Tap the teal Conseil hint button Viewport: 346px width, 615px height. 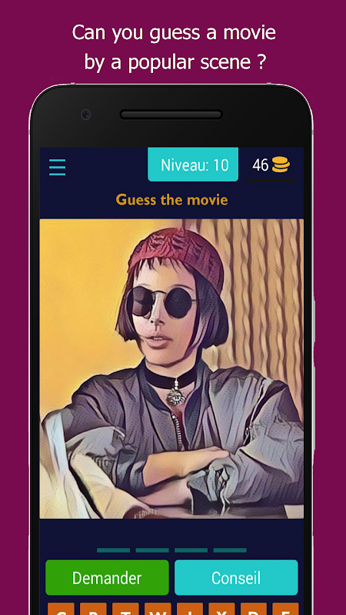point(236,577)
